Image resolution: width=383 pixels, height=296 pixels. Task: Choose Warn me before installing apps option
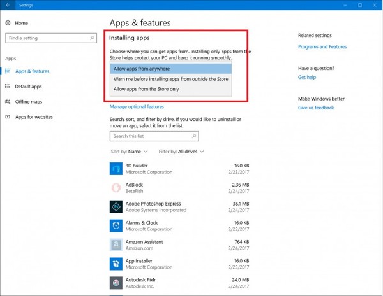[x=170, y=79]
